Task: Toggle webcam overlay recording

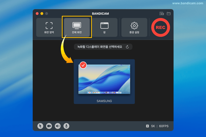Action: [49, 126]
